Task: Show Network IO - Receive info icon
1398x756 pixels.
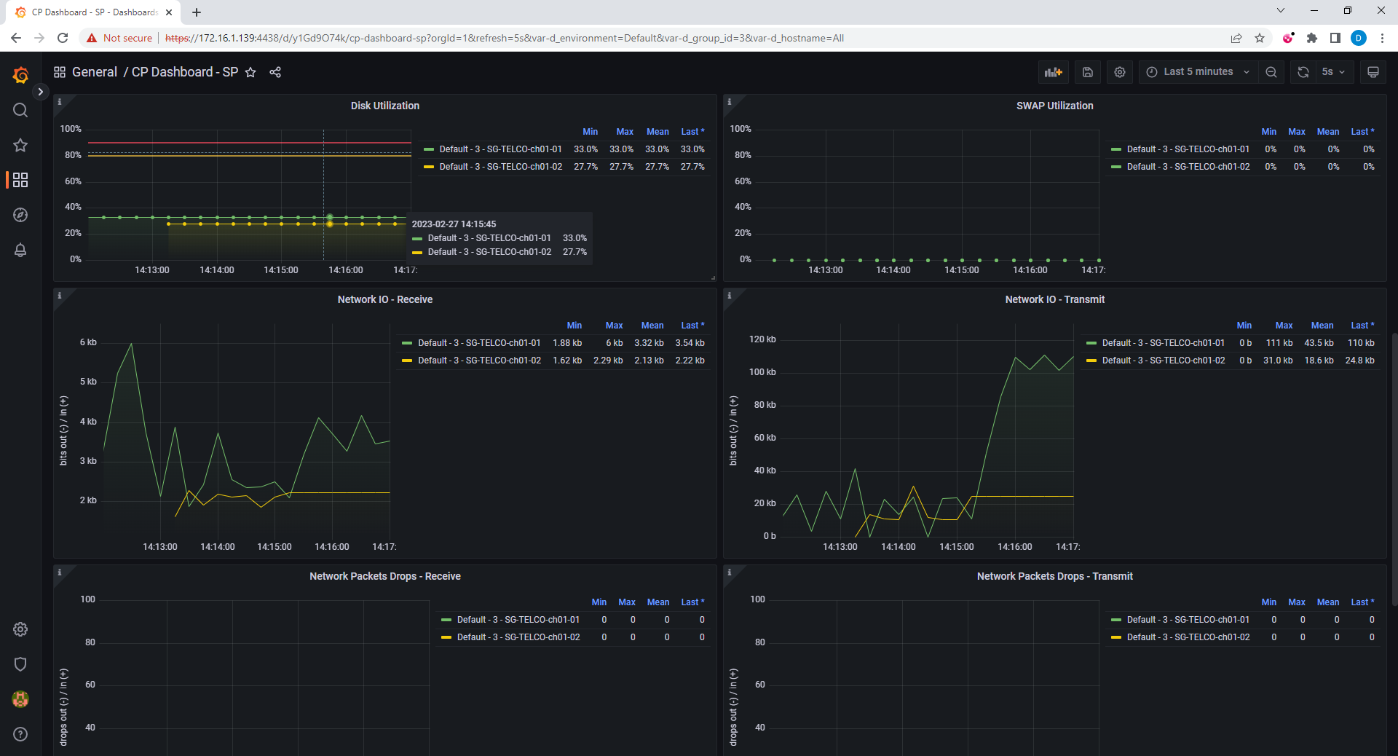Action: point(60,296)
